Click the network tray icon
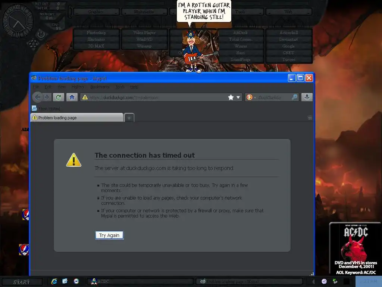 (x=335, y=281)
